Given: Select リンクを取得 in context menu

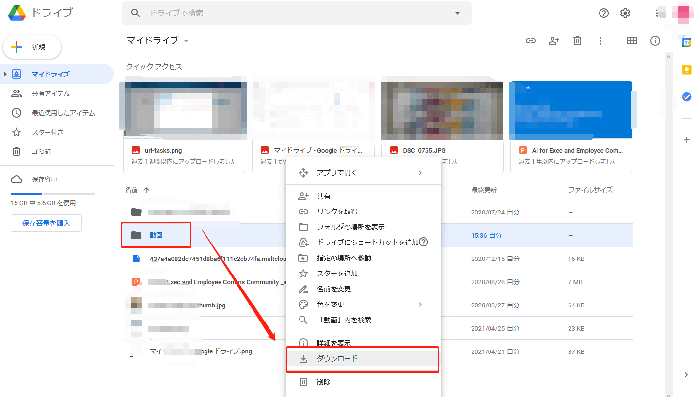Looking at the screenshot, I should [363, 212].
